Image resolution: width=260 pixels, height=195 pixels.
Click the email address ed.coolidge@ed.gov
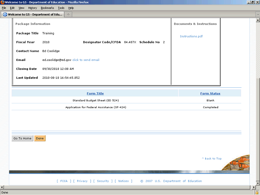coord(57,60)
